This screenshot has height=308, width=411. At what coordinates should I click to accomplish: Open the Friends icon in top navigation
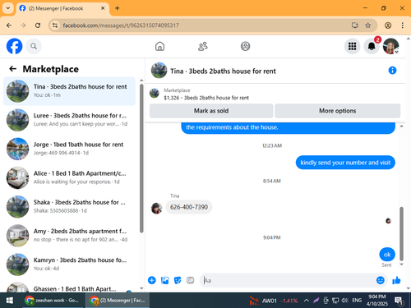click(203, 46)
